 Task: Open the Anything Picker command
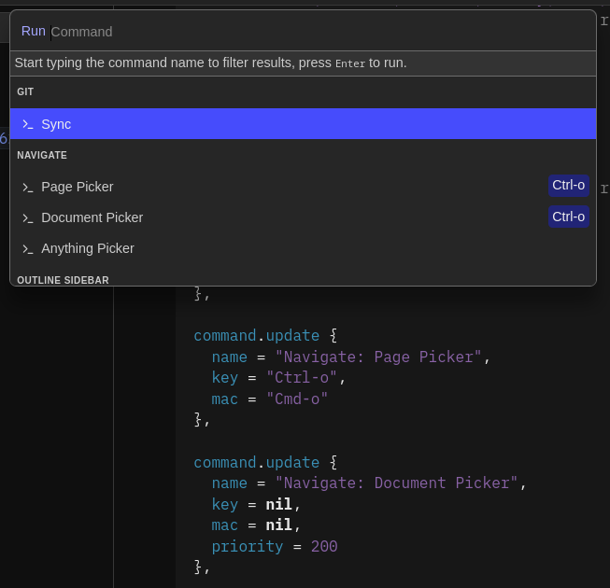(x=88, y=248)
